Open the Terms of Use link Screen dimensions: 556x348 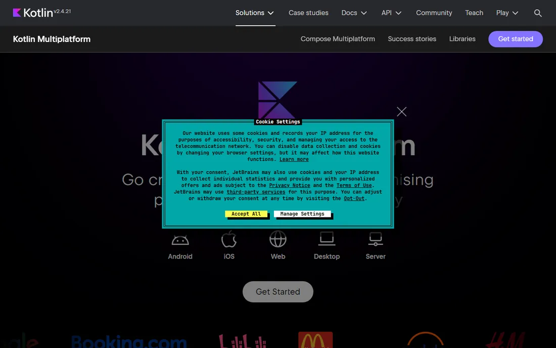tap(354, 185)
